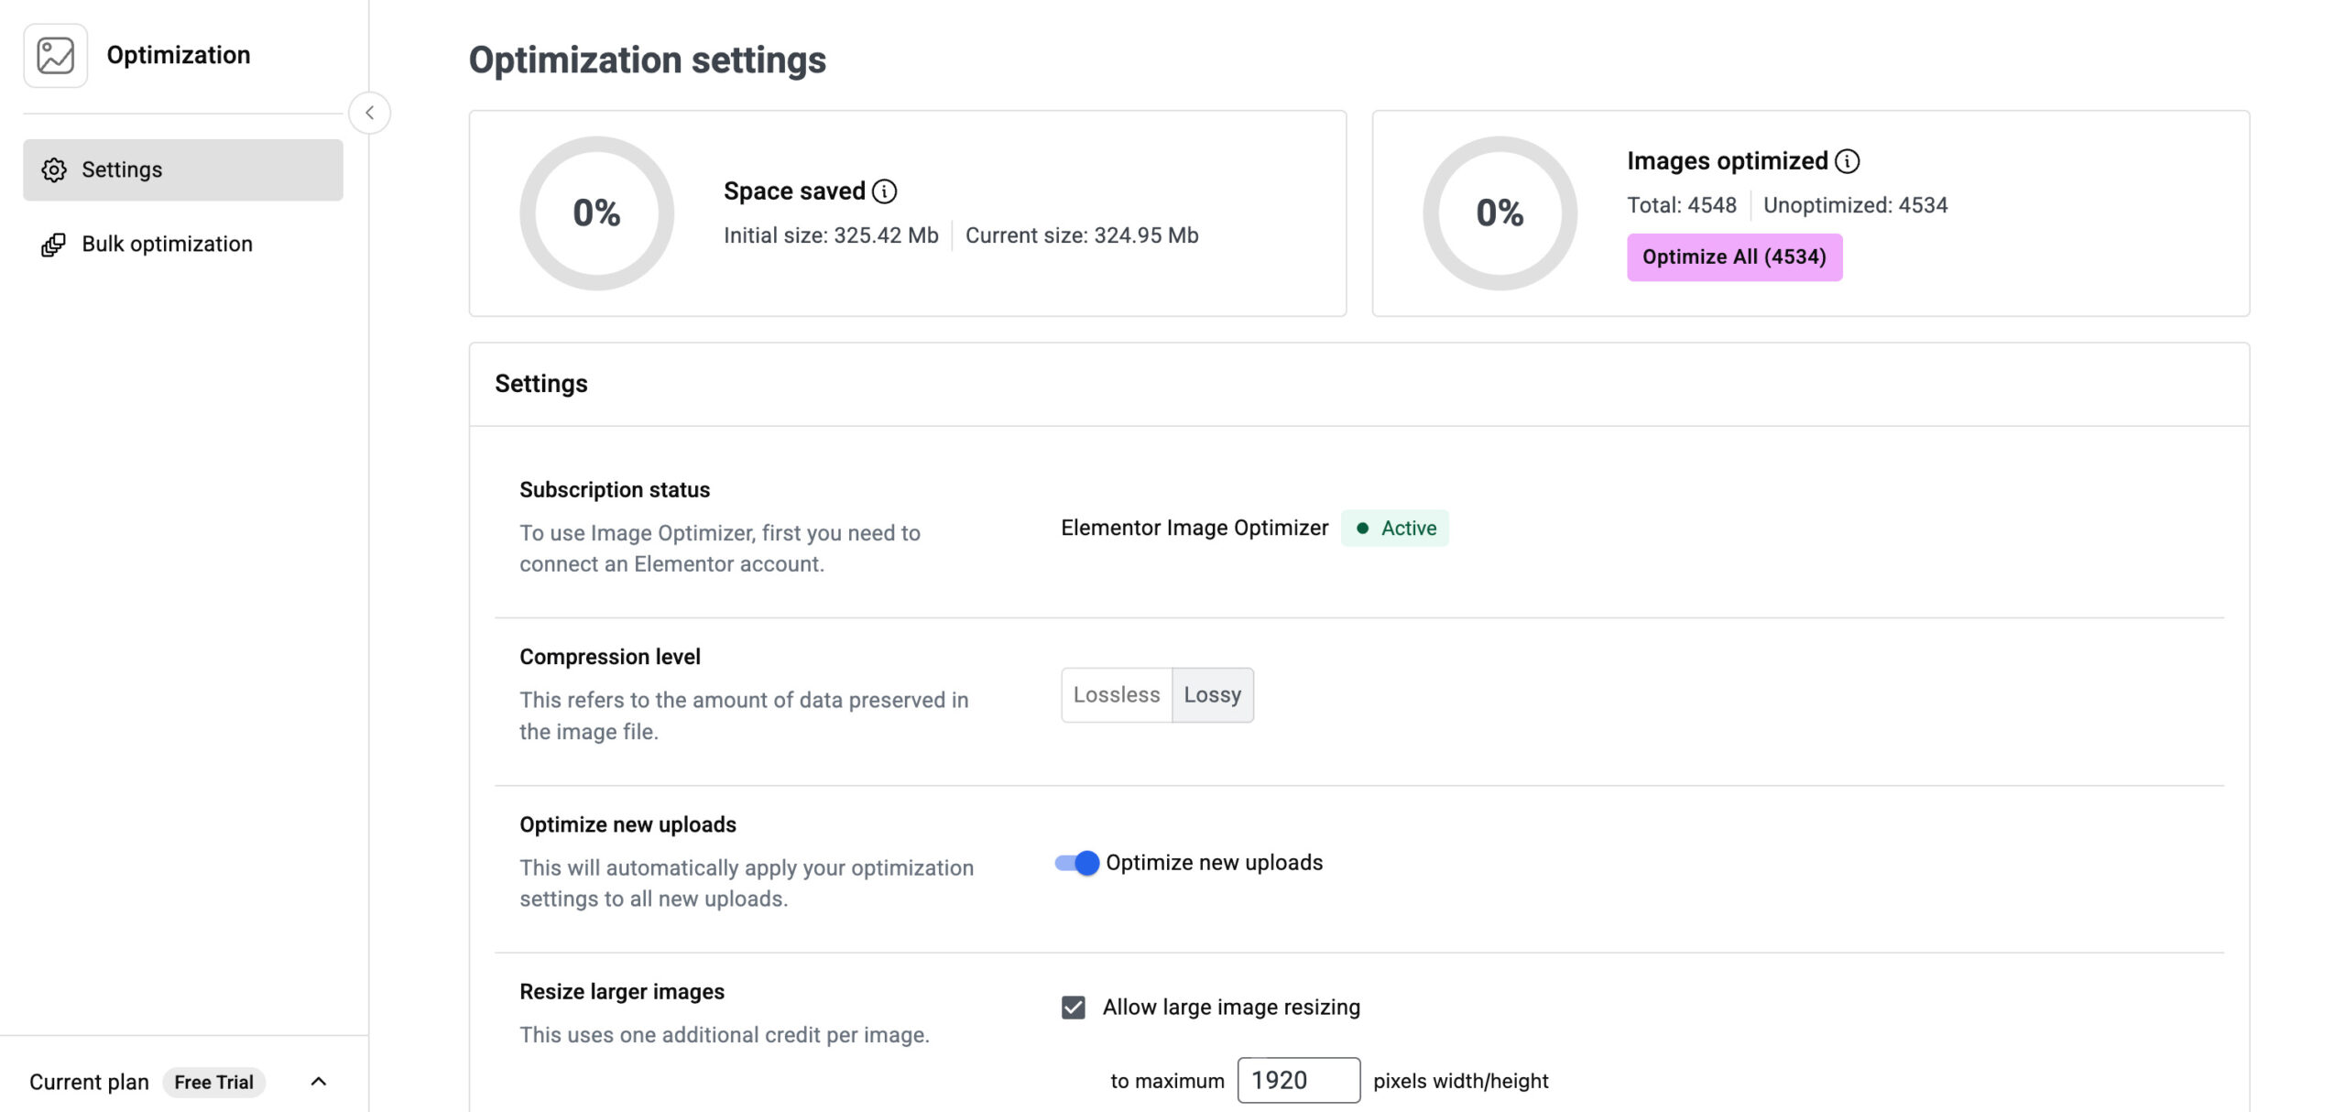Click the Active subscription status badge
The image size is (2345, 1112).
[1394, 528]
